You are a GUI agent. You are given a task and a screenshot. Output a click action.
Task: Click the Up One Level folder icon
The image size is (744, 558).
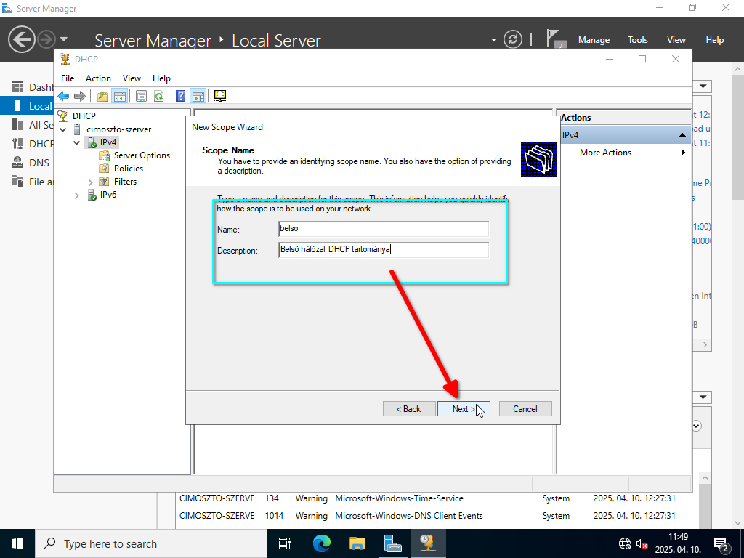click(102, 96)
